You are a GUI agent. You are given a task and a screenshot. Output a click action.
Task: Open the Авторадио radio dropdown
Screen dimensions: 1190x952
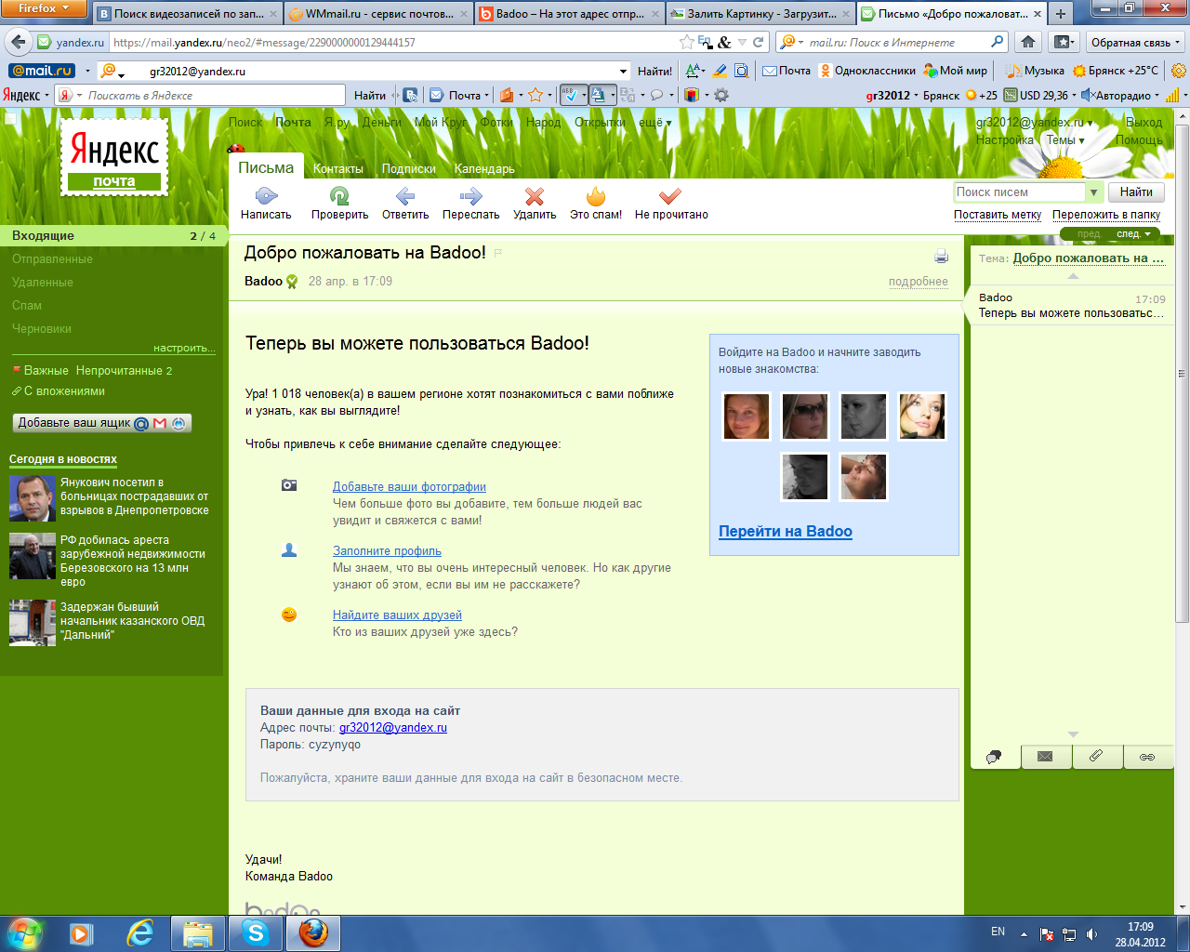pyautogui.click(x=1119, y=95)
